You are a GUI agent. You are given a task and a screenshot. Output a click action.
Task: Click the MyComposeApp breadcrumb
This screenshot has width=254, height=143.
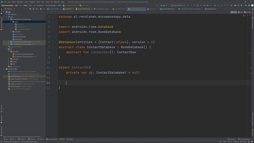point(7,5)
